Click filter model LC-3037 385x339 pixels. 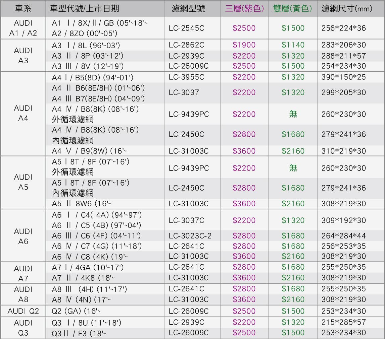184,92
